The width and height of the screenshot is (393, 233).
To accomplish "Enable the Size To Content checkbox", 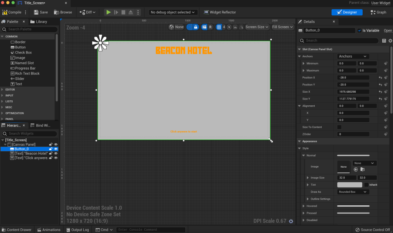I will click(x=339, y=127).
